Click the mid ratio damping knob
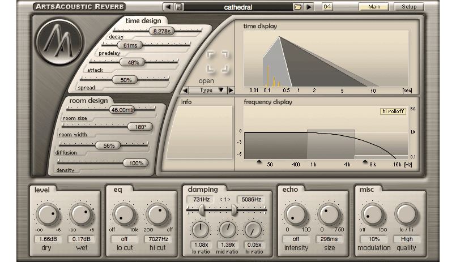456x262 pixels. 227,230
